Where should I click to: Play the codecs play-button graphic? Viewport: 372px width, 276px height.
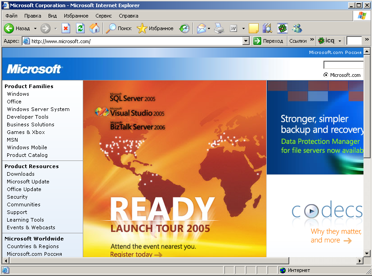[311, 210]
